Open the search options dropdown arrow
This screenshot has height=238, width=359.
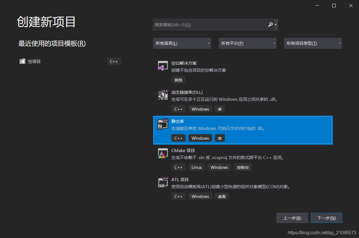point(275,25)
